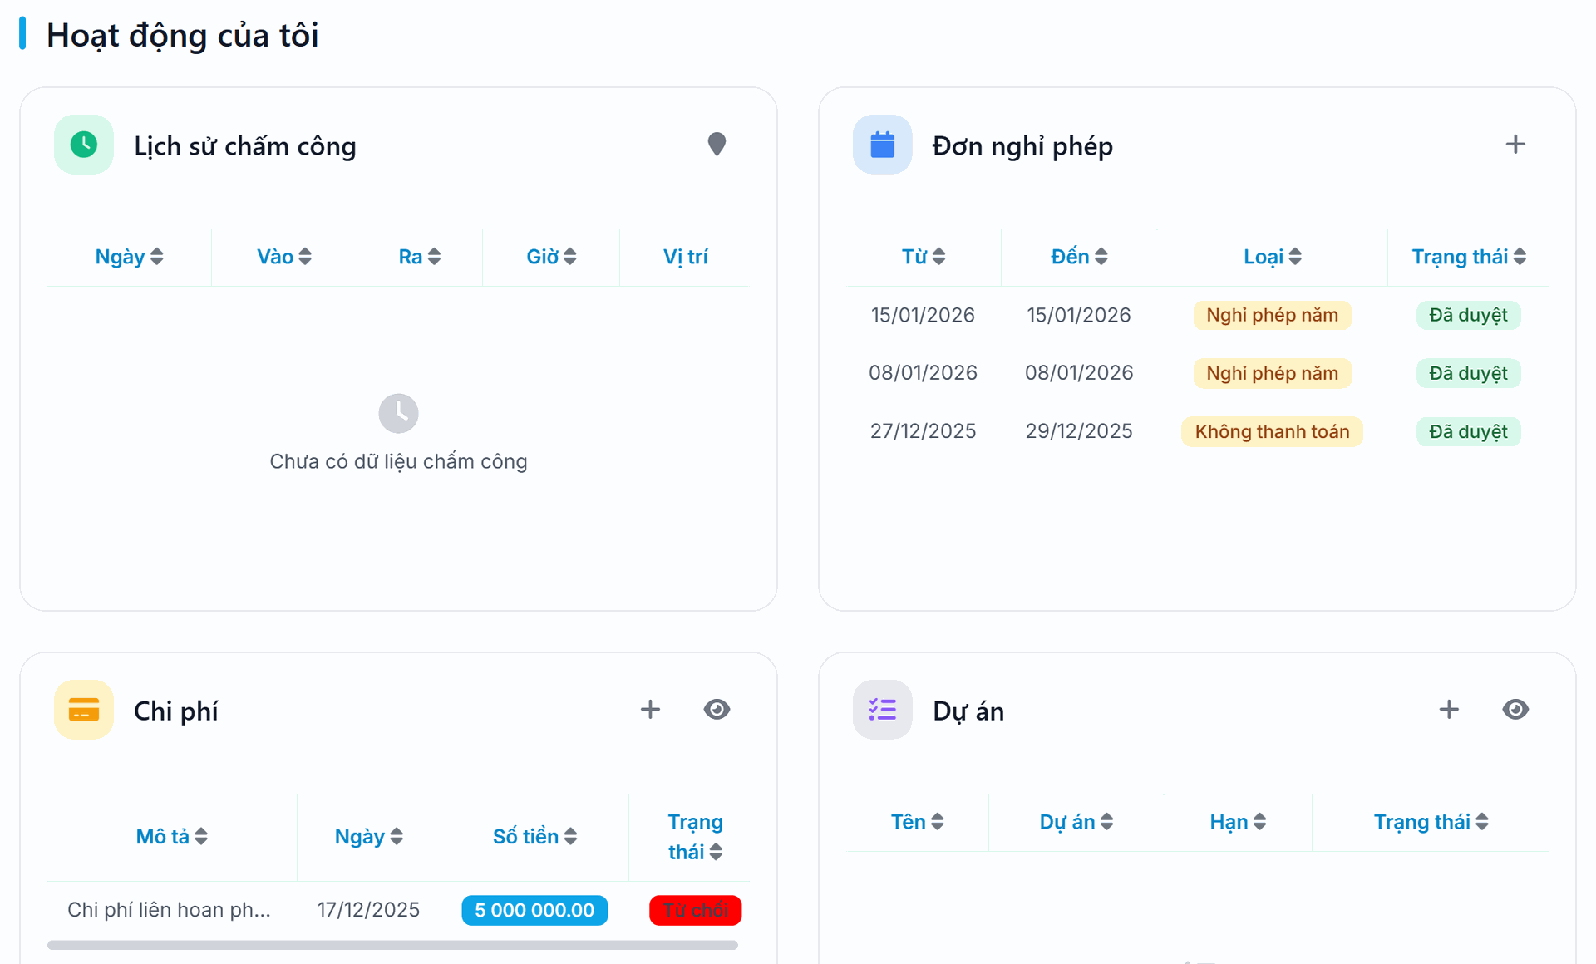Click the Vị trí column header
1596x964 pixels.
tap(686, 257)
